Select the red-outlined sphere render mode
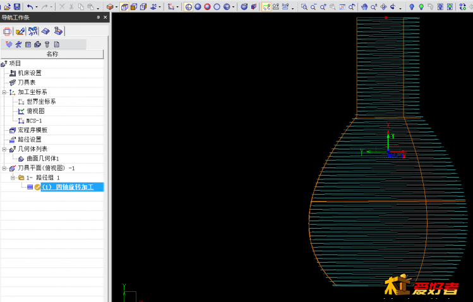Screen dimensions: 473x302 207,7
